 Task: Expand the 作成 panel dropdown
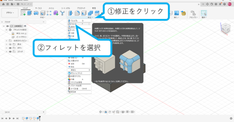point(42,17)
